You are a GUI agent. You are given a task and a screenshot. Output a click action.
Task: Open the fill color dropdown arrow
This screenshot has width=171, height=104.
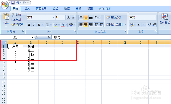59,25
